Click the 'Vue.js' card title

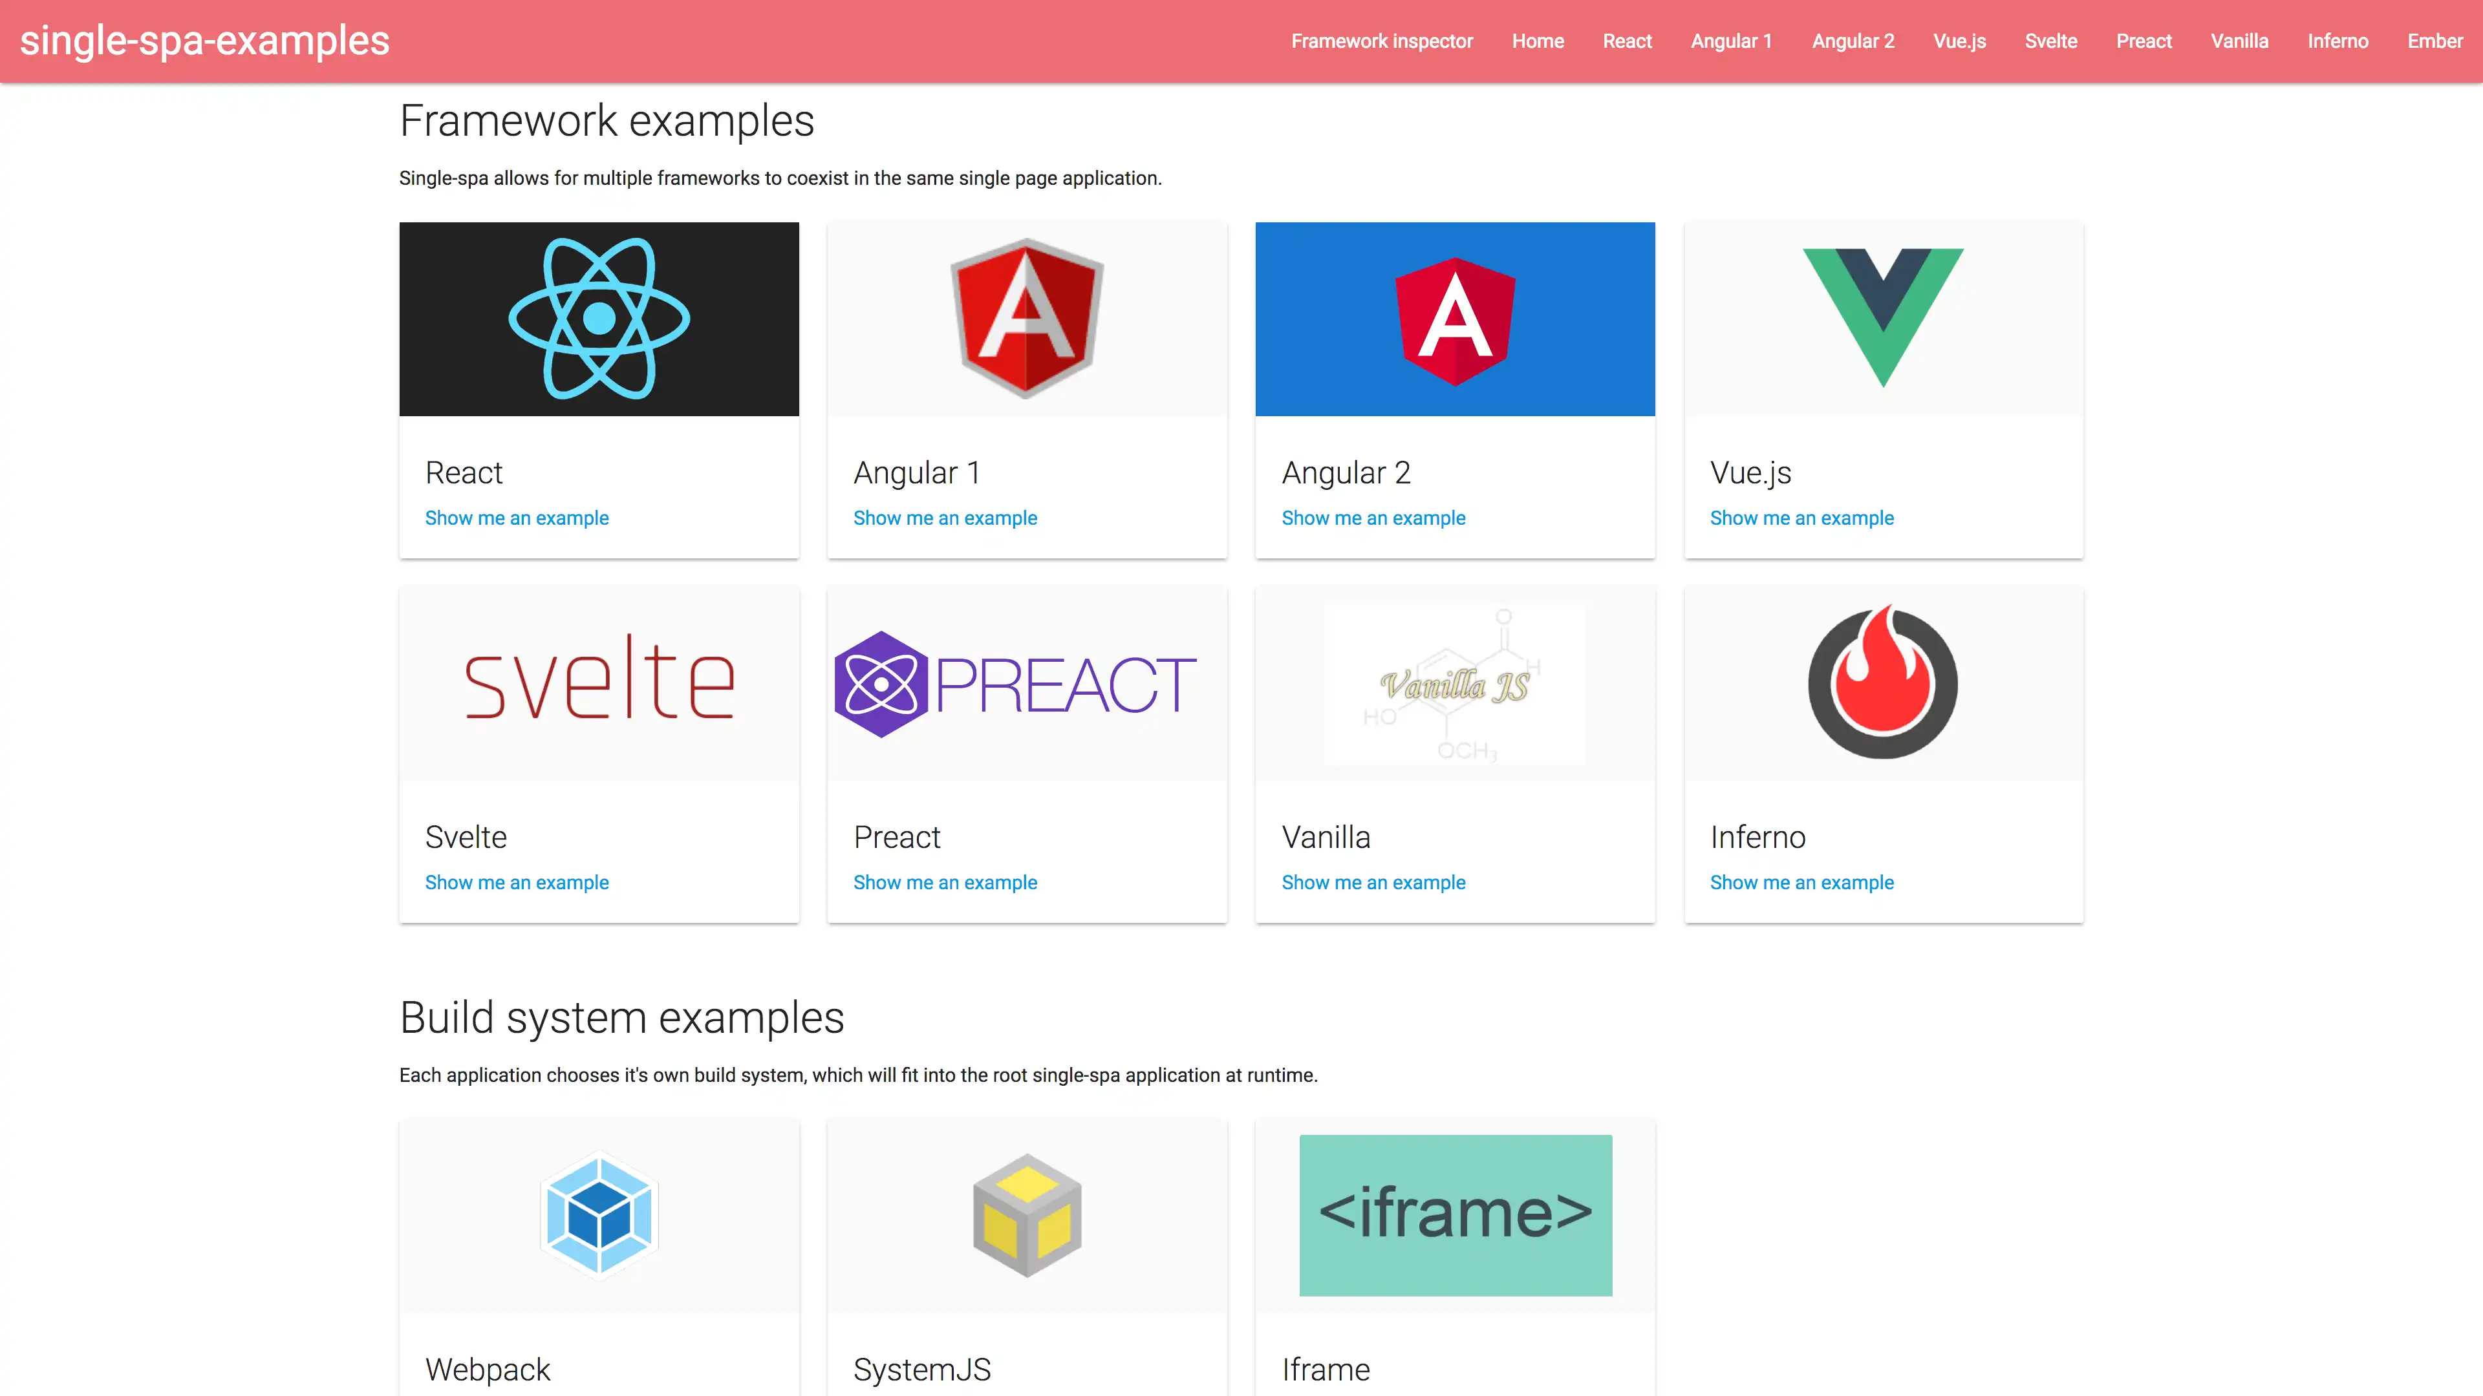click(x=1750, y=473)
